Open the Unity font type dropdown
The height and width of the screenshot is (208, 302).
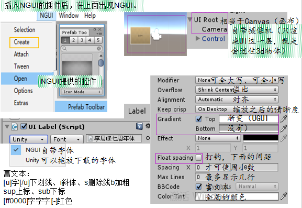(29, 139)
